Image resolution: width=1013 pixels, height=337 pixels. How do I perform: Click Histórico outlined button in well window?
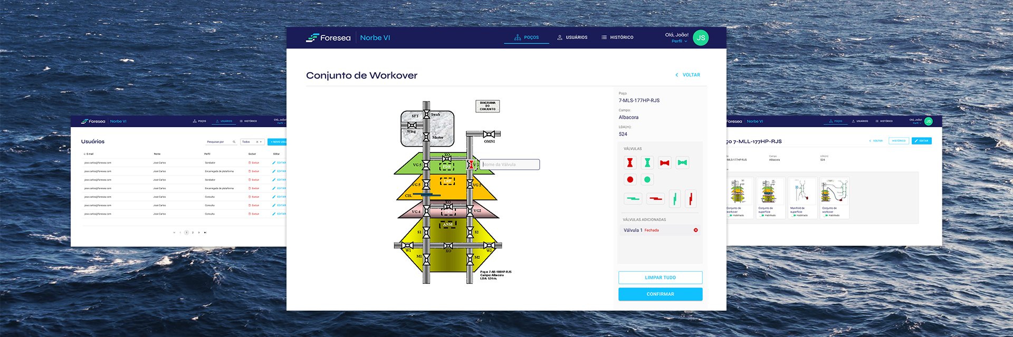point(899,141)
